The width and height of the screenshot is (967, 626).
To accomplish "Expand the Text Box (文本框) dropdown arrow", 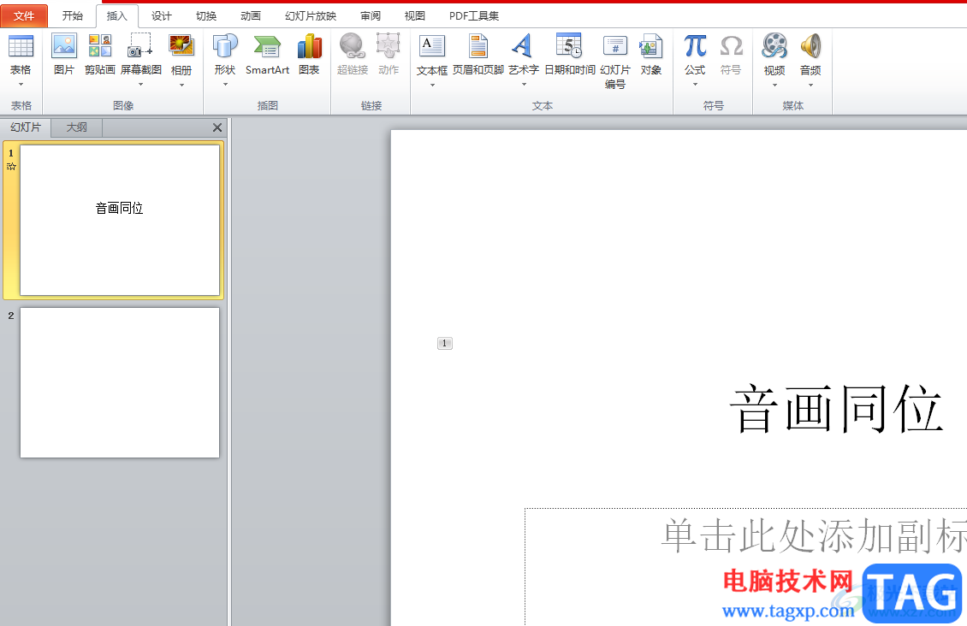I will click(432, 85).
